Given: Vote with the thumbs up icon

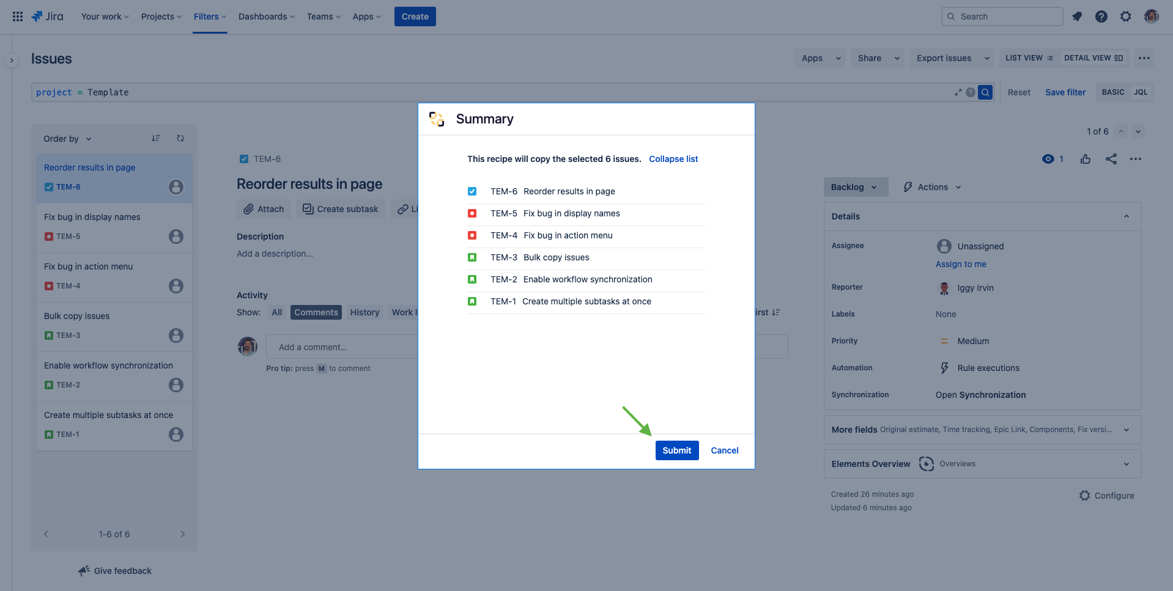Looking at the screenshot, I should pos(1086,159).
